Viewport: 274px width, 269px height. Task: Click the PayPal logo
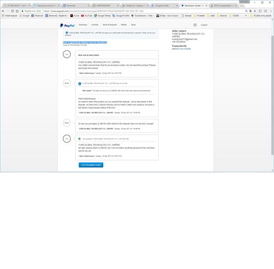coord(67,25)
